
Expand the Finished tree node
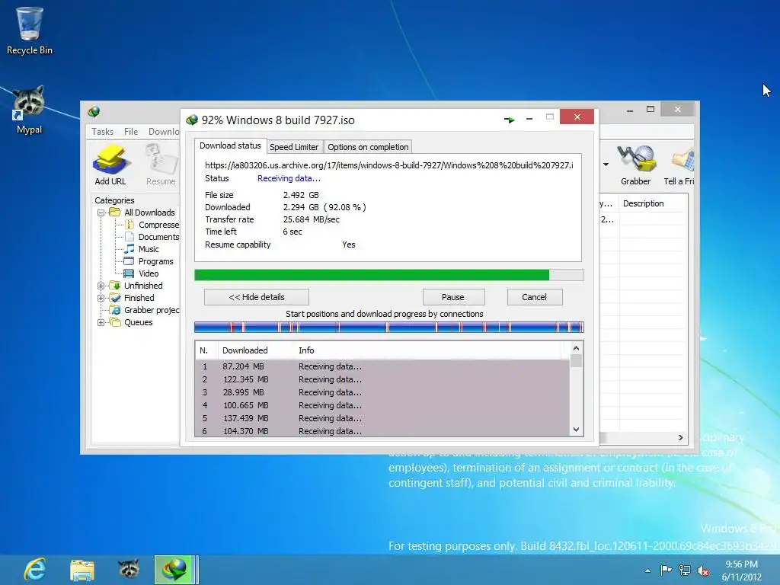[x=101, y=298]
